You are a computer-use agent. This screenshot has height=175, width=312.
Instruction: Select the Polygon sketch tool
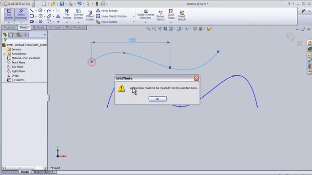coord(40,21)
